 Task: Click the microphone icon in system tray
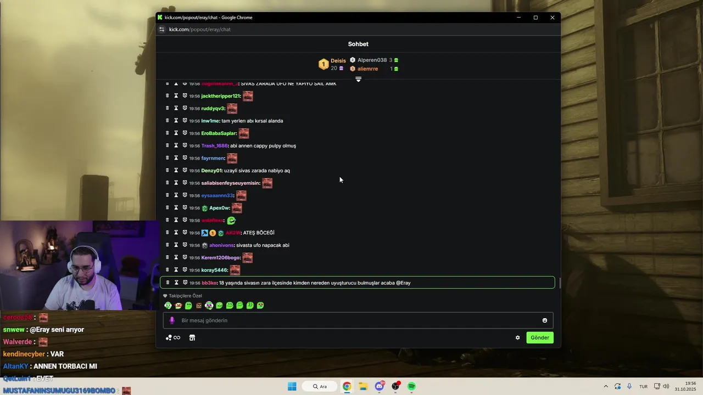pos(629,386)
